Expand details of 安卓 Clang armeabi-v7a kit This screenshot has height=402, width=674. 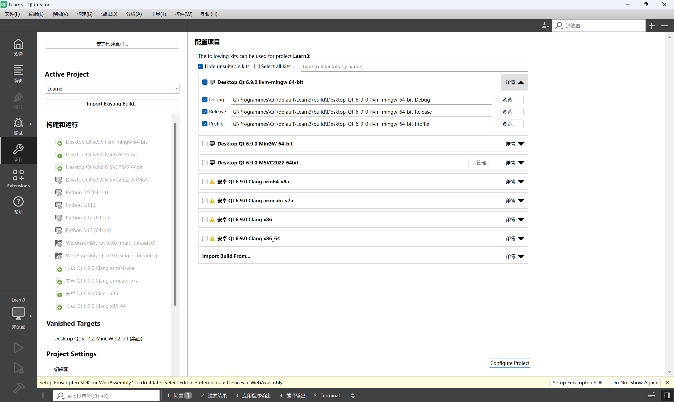pyautogui.click(x=514, y=201)
